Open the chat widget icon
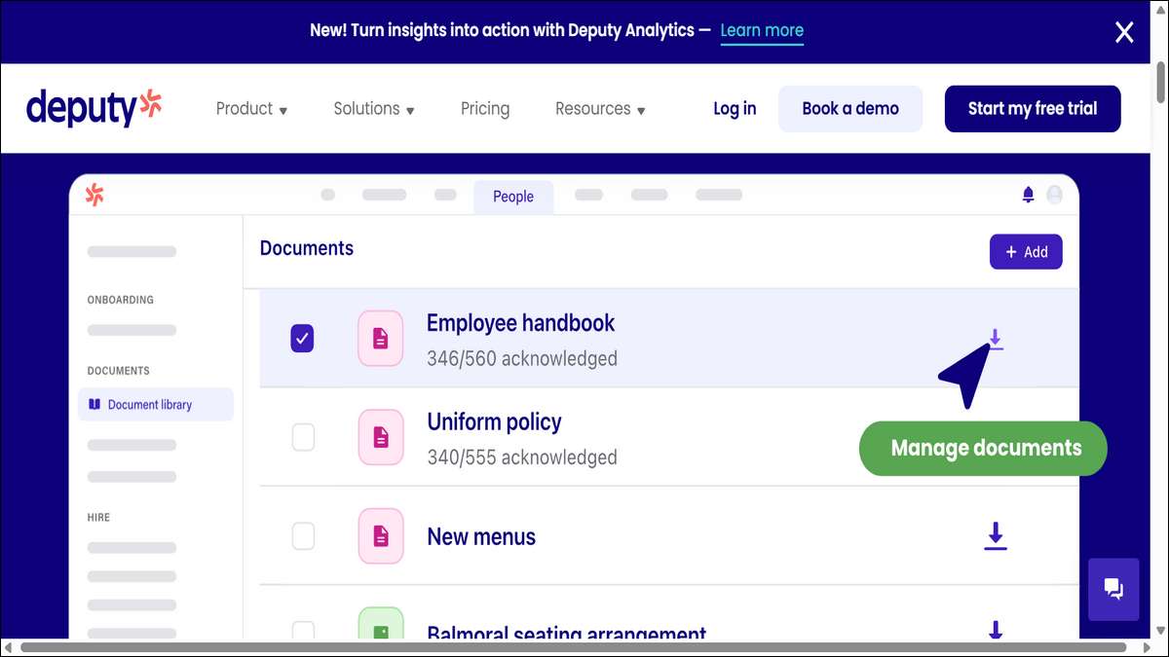The image size is (1169, 657). click(x=1113, y=589)
